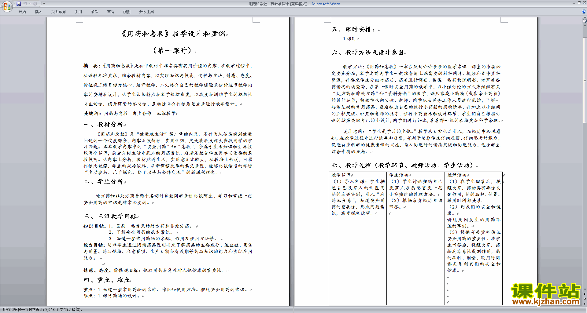Open Customize Quick Access Toolbar dropdown
The image size is (587, 313).
pyautogui.click(x=44, y=4)
